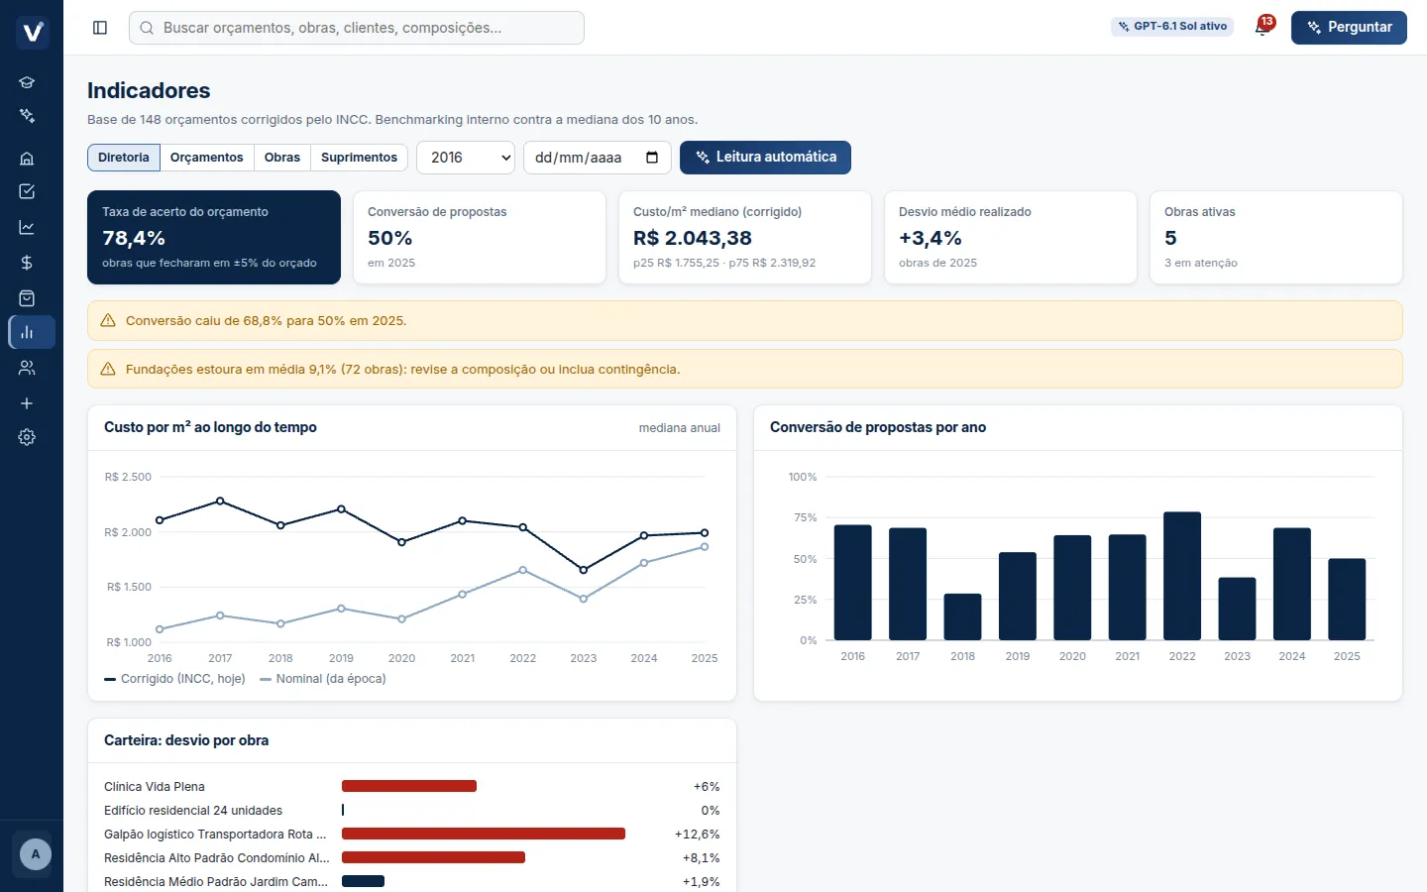The width and height of the screenshot is (1427, 892).
Task: Open notifications bell with 13 badge
Action: 1262,27
